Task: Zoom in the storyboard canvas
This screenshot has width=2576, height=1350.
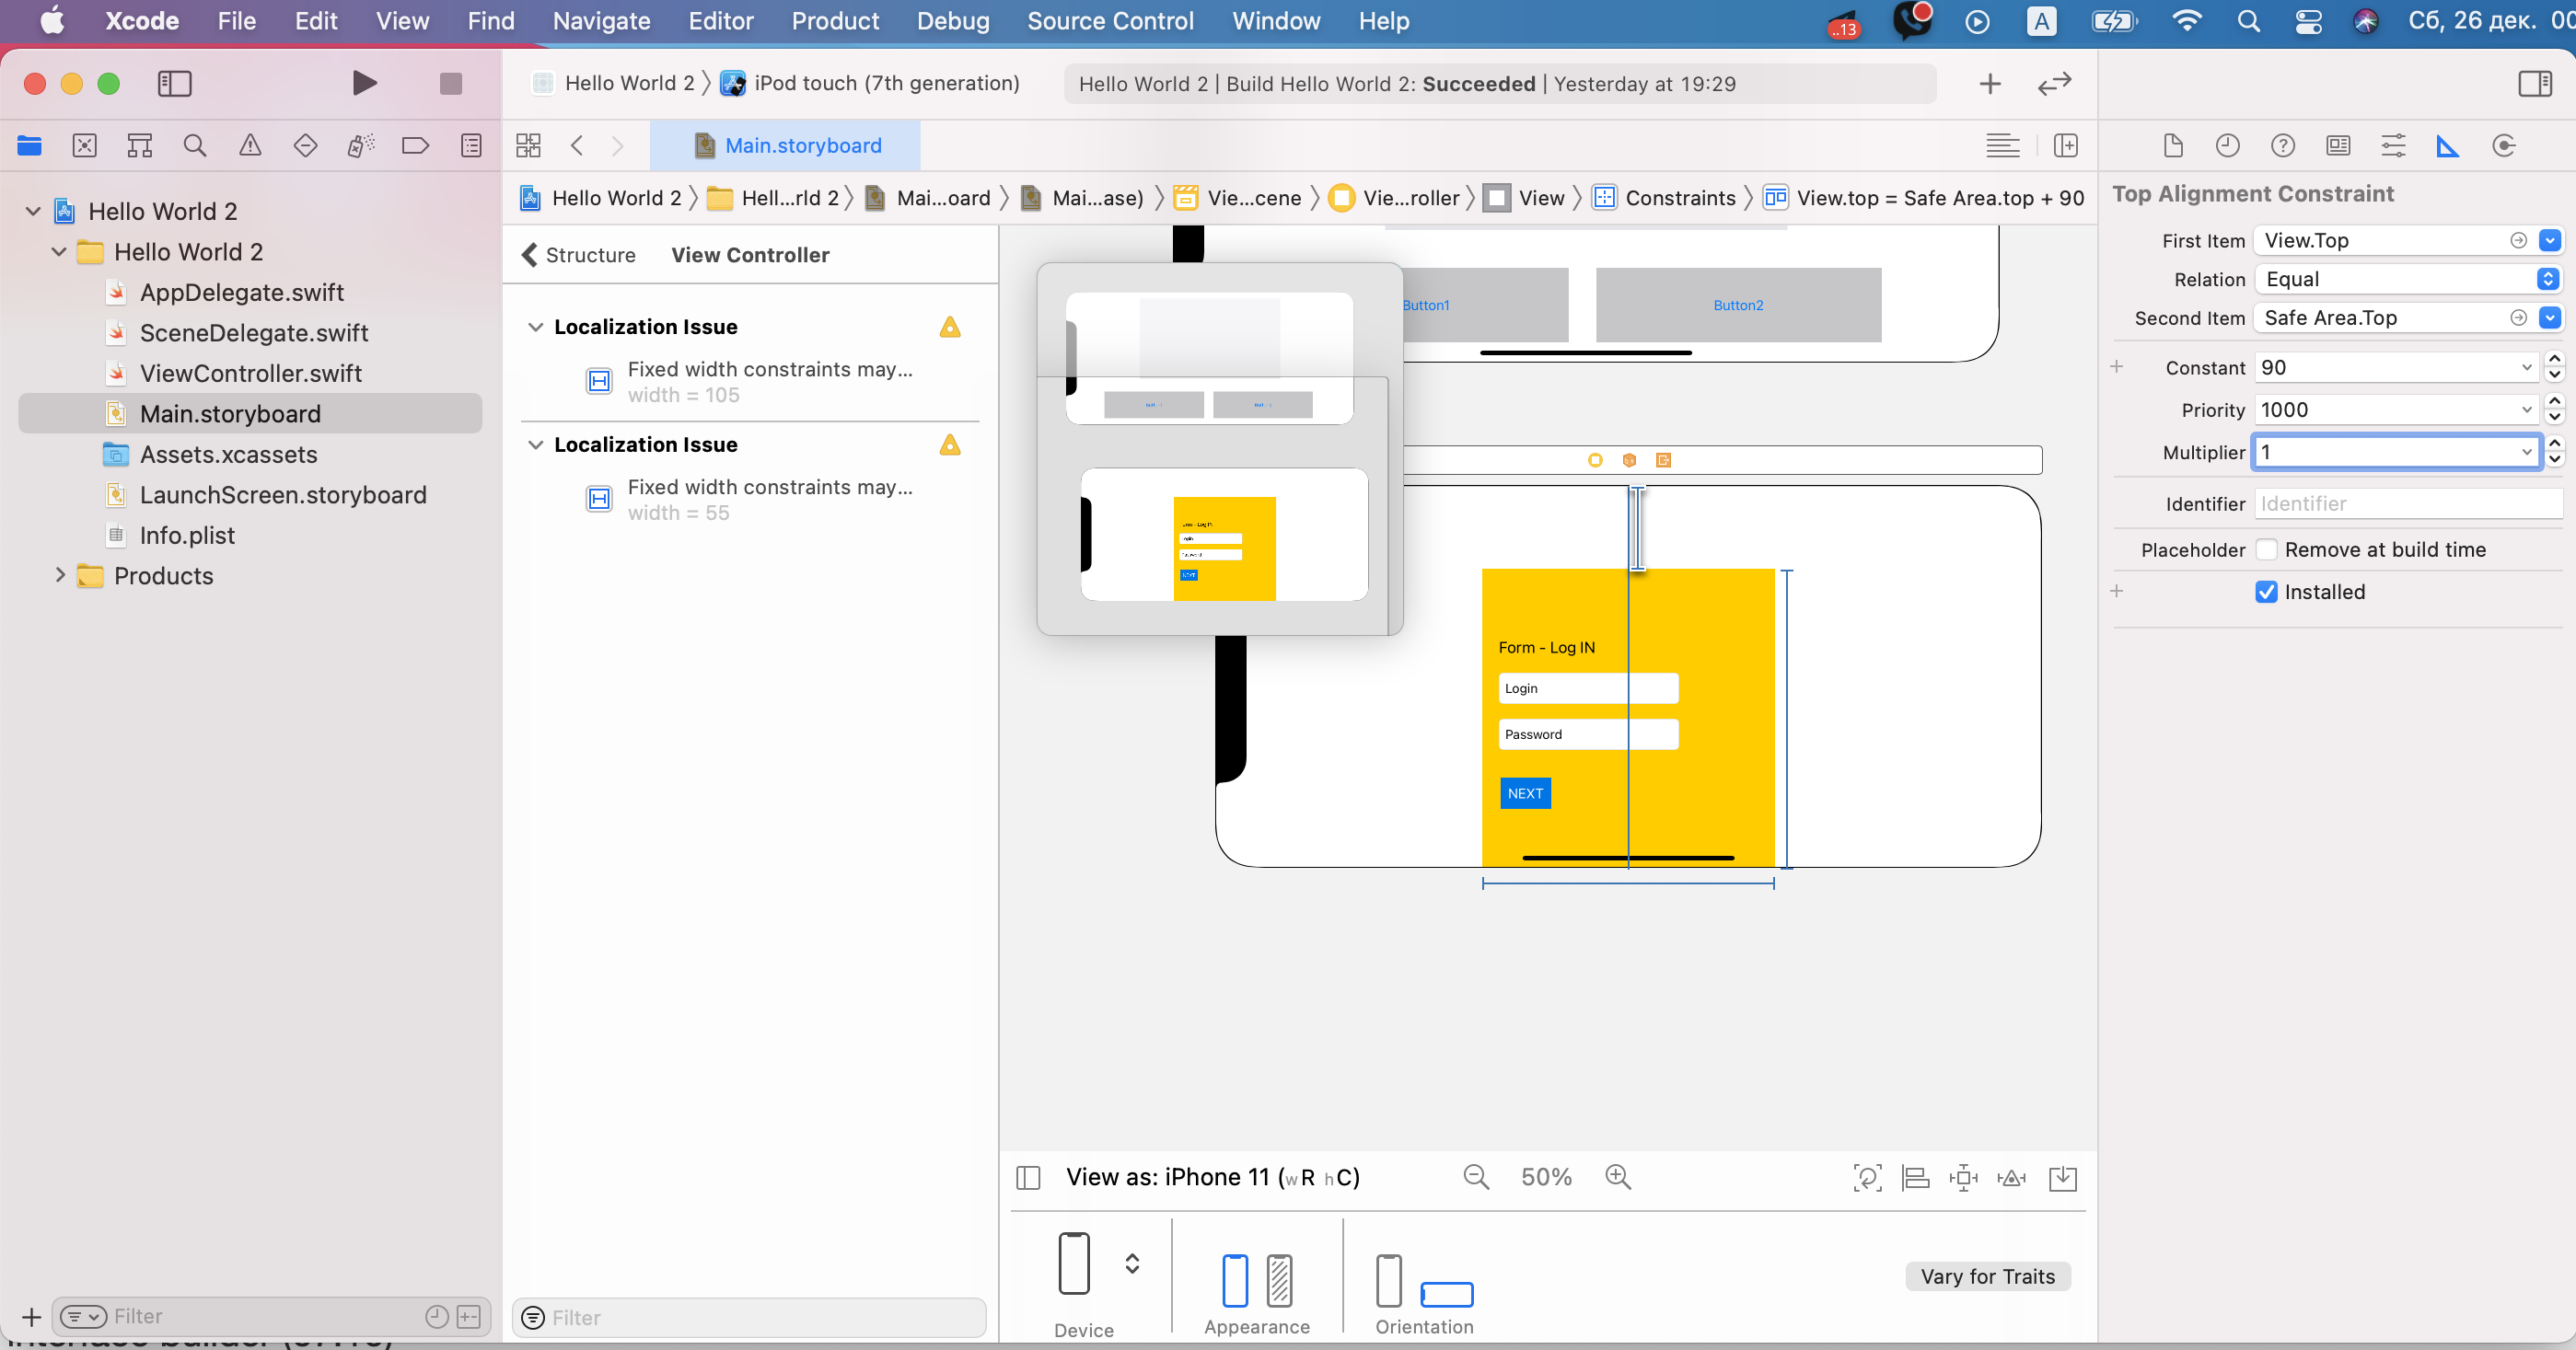Action: pyautogui.click(x=1618, y=1177)
